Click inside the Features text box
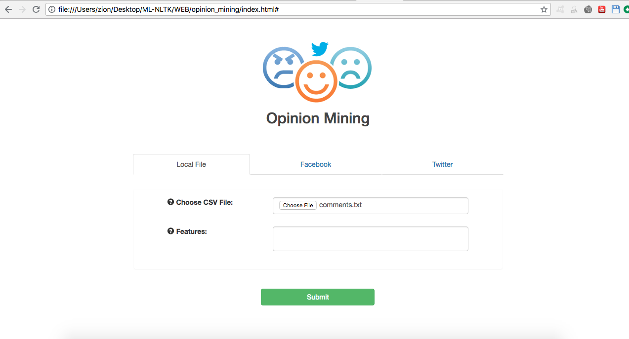The image size is (629, 339). pos(370,239)
